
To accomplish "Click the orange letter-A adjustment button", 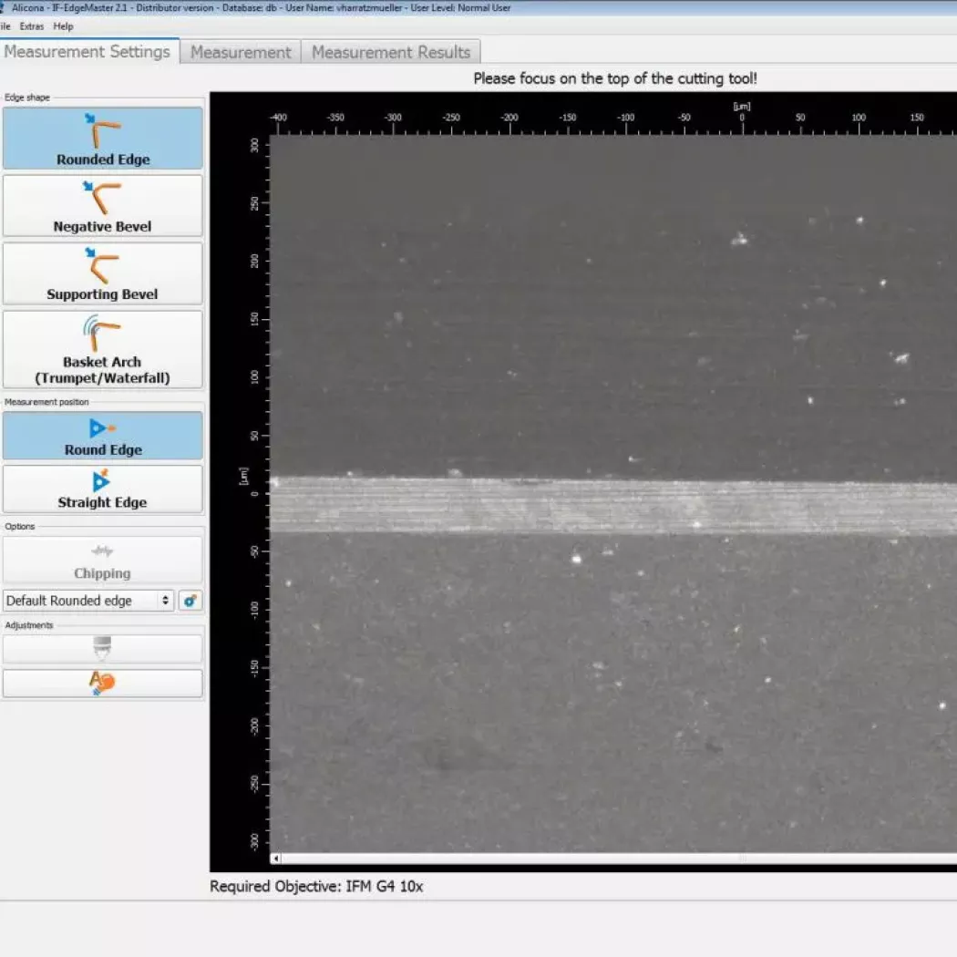I will (x=102, y=684).
